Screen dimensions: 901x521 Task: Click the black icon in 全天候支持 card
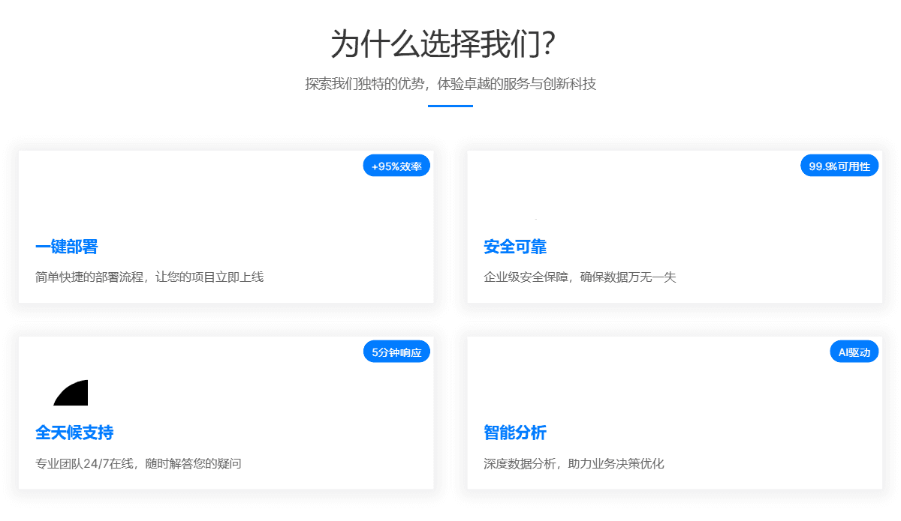tap(71, 392)
